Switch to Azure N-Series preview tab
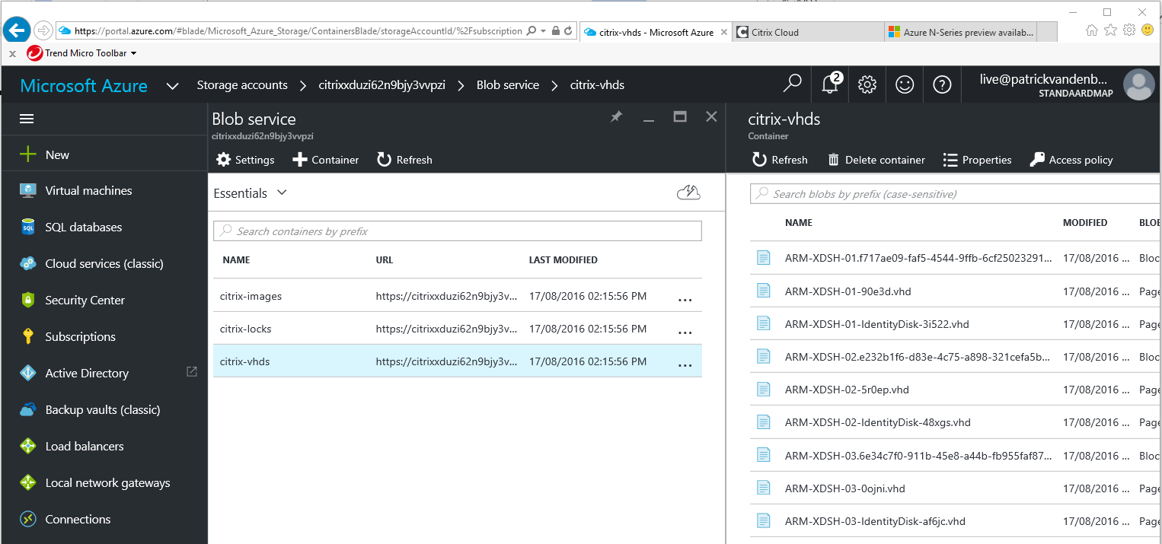 [961, 32]
